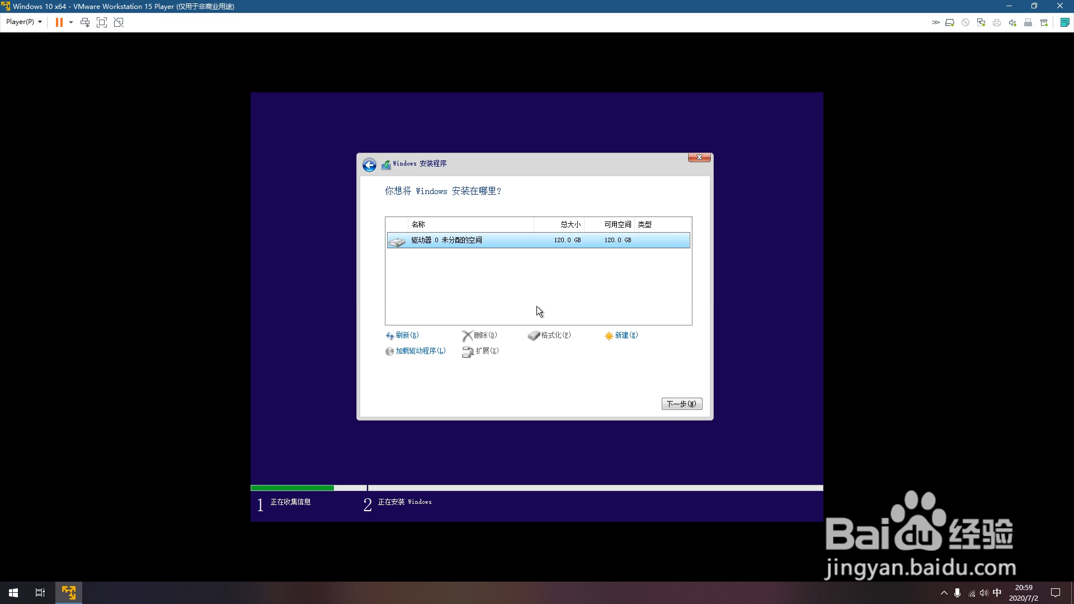Click the 可用空间 column header

[610, 224]
